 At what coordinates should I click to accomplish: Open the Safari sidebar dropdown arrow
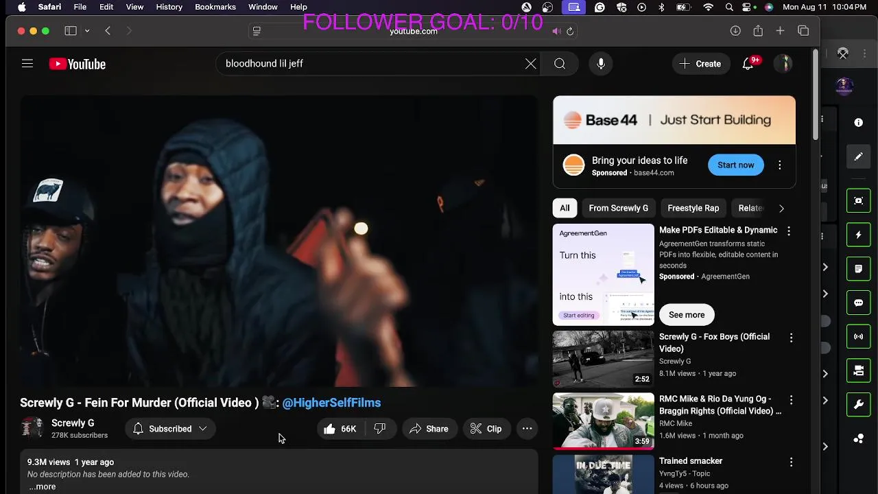tap(87, 31)
